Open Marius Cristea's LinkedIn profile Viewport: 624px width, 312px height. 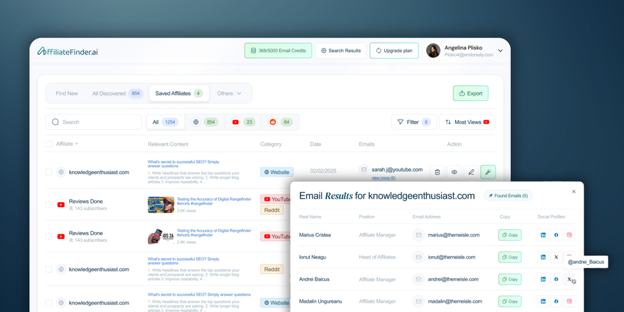coord(543,235)
